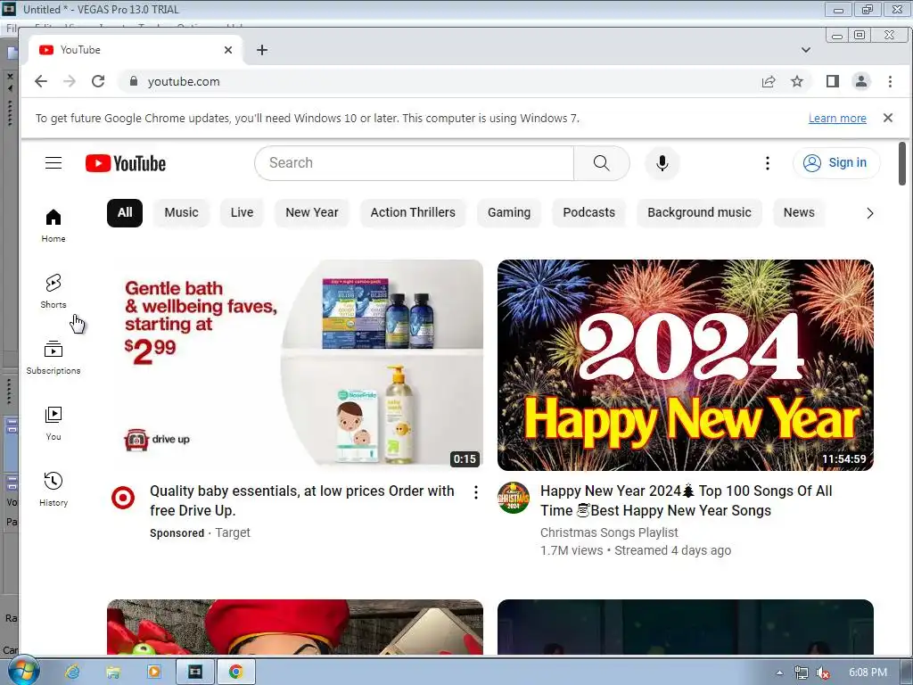Expand the Chrome tab search chevron
Screen dimensions: 913x685
click(806, 50)
